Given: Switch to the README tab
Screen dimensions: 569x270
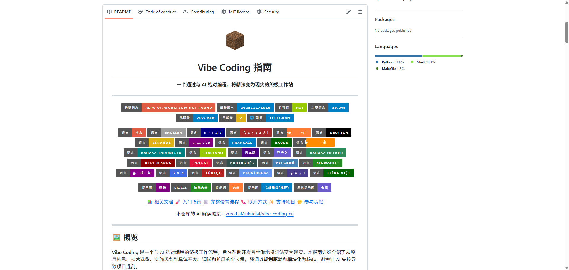Looking at the screenshot, I should [119, 12].
